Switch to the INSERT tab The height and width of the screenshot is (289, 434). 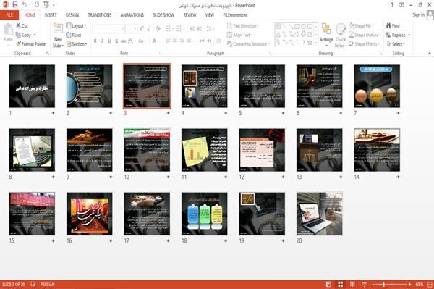pos(51,15)
